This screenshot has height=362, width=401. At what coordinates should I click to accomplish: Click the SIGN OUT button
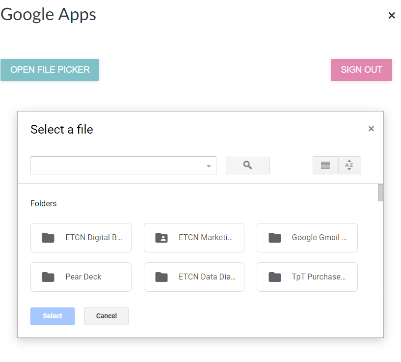point(361,70)
